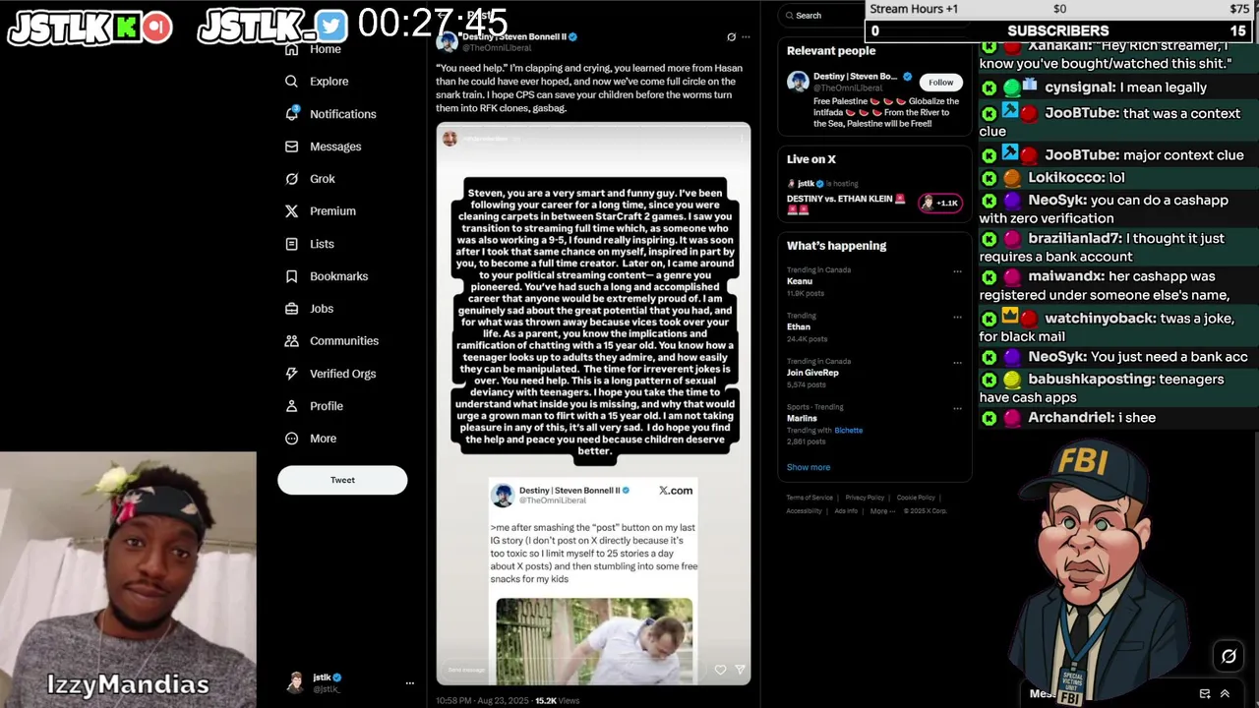Screen dimensions: 1259x708
Task: Open the Join GiveRep trending topic
Action: pos(812,374)
